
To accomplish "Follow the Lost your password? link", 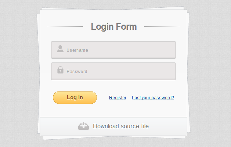I will pyautogui.click(x=153, y=98).
